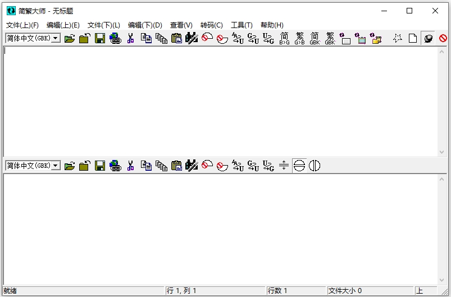
Task: Click the second folder icon in lower toolbar
Action: pyautogui.click(x=85, y=166)
